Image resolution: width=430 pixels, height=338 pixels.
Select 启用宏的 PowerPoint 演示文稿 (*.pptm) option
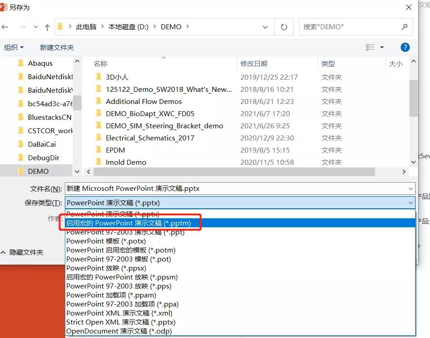pos(130,223)
